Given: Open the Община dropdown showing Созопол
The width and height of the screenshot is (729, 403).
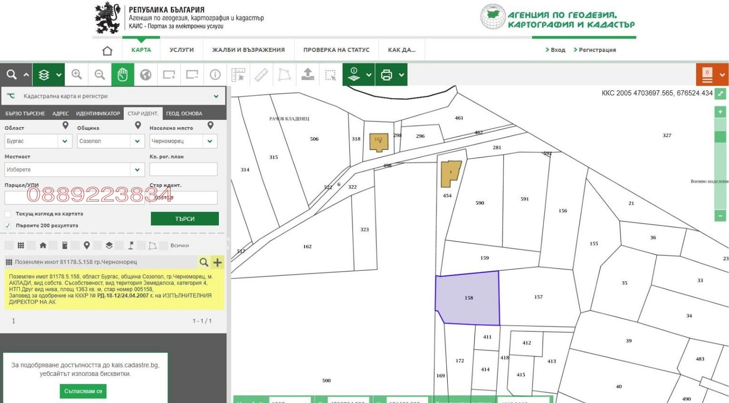Looking at the screenshot, I should tap(137, 141).
